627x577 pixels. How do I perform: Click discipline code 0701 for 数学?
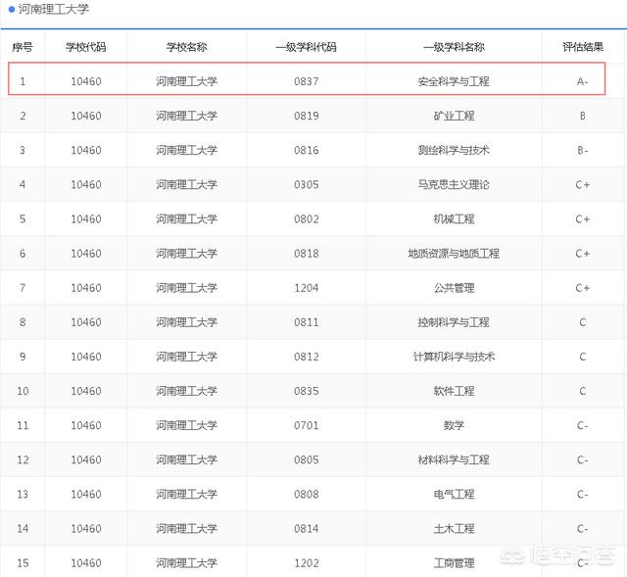(306, 425)
